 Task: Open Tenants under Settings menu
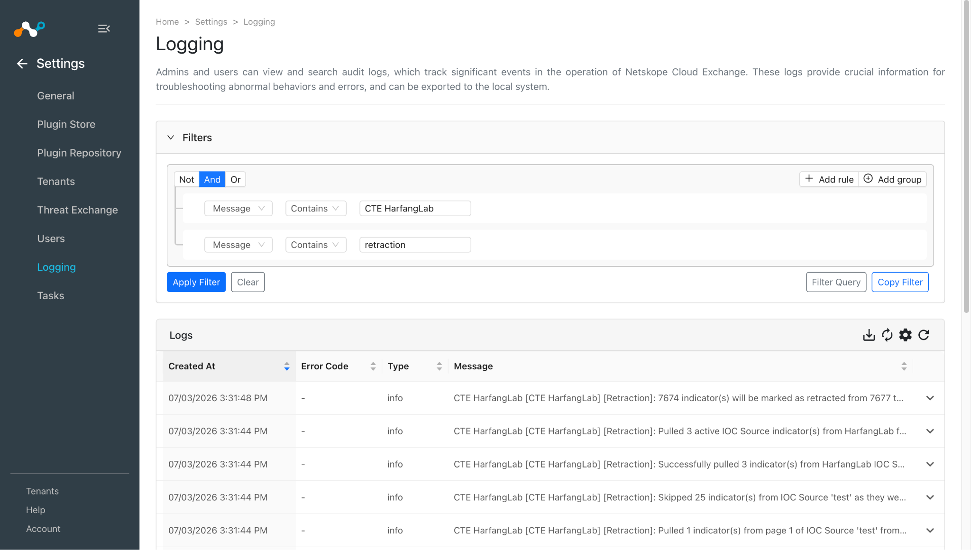[x=56, y=182]
